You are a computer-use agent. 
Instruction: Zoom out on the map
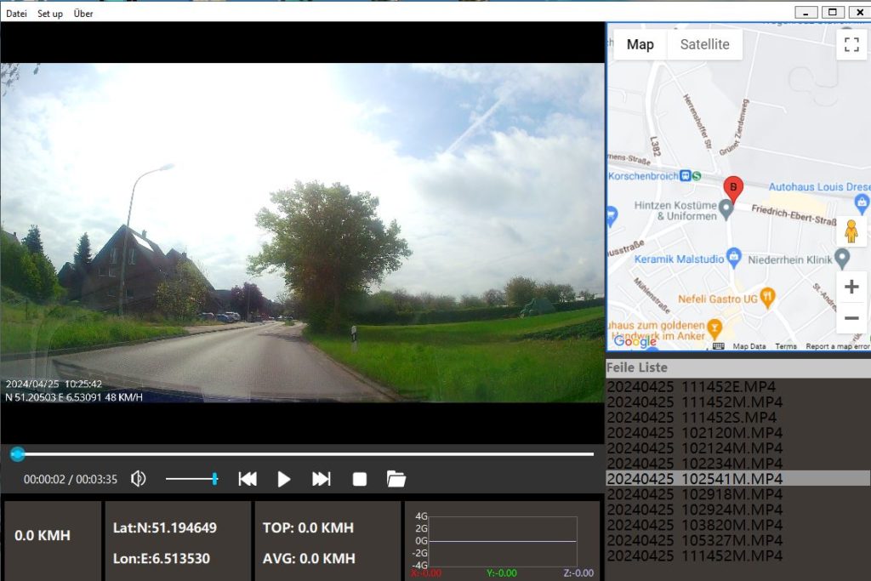(851, 318)
